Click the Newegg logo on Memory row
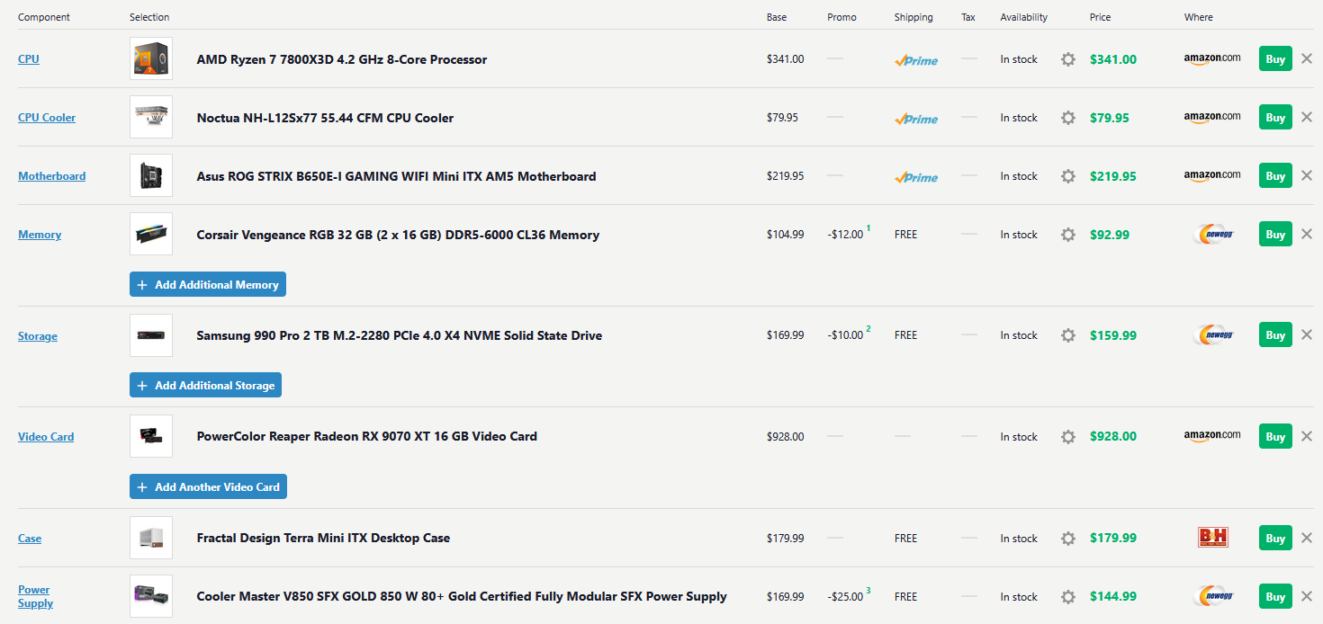The width and height of the screenshot is (1323, 624). tap(1211, 235)
